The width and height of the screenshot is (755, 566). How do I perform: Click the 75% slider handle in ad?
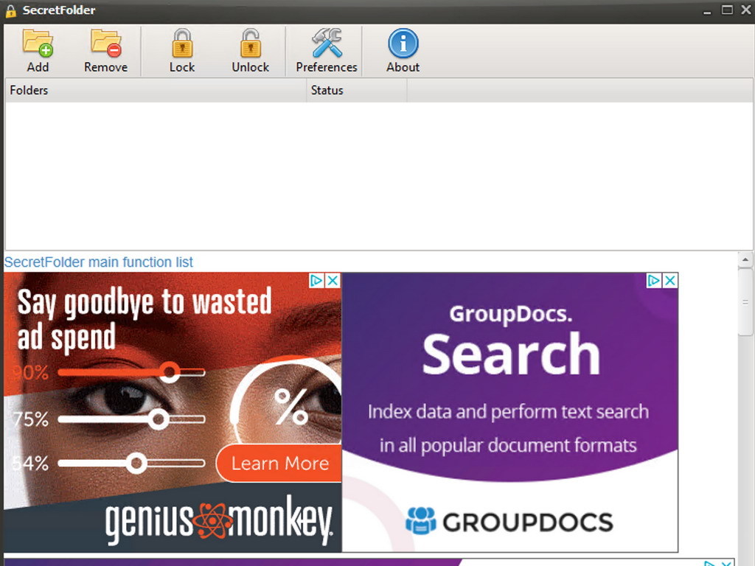[x=158, y=419]
